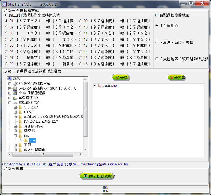
Task: Expand the 工作 folder node
Action: coord(15,145)
